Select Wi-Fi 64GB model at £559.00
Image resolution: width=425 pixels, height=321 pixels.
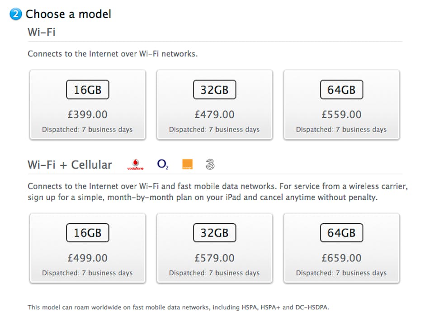click(341, 104)
